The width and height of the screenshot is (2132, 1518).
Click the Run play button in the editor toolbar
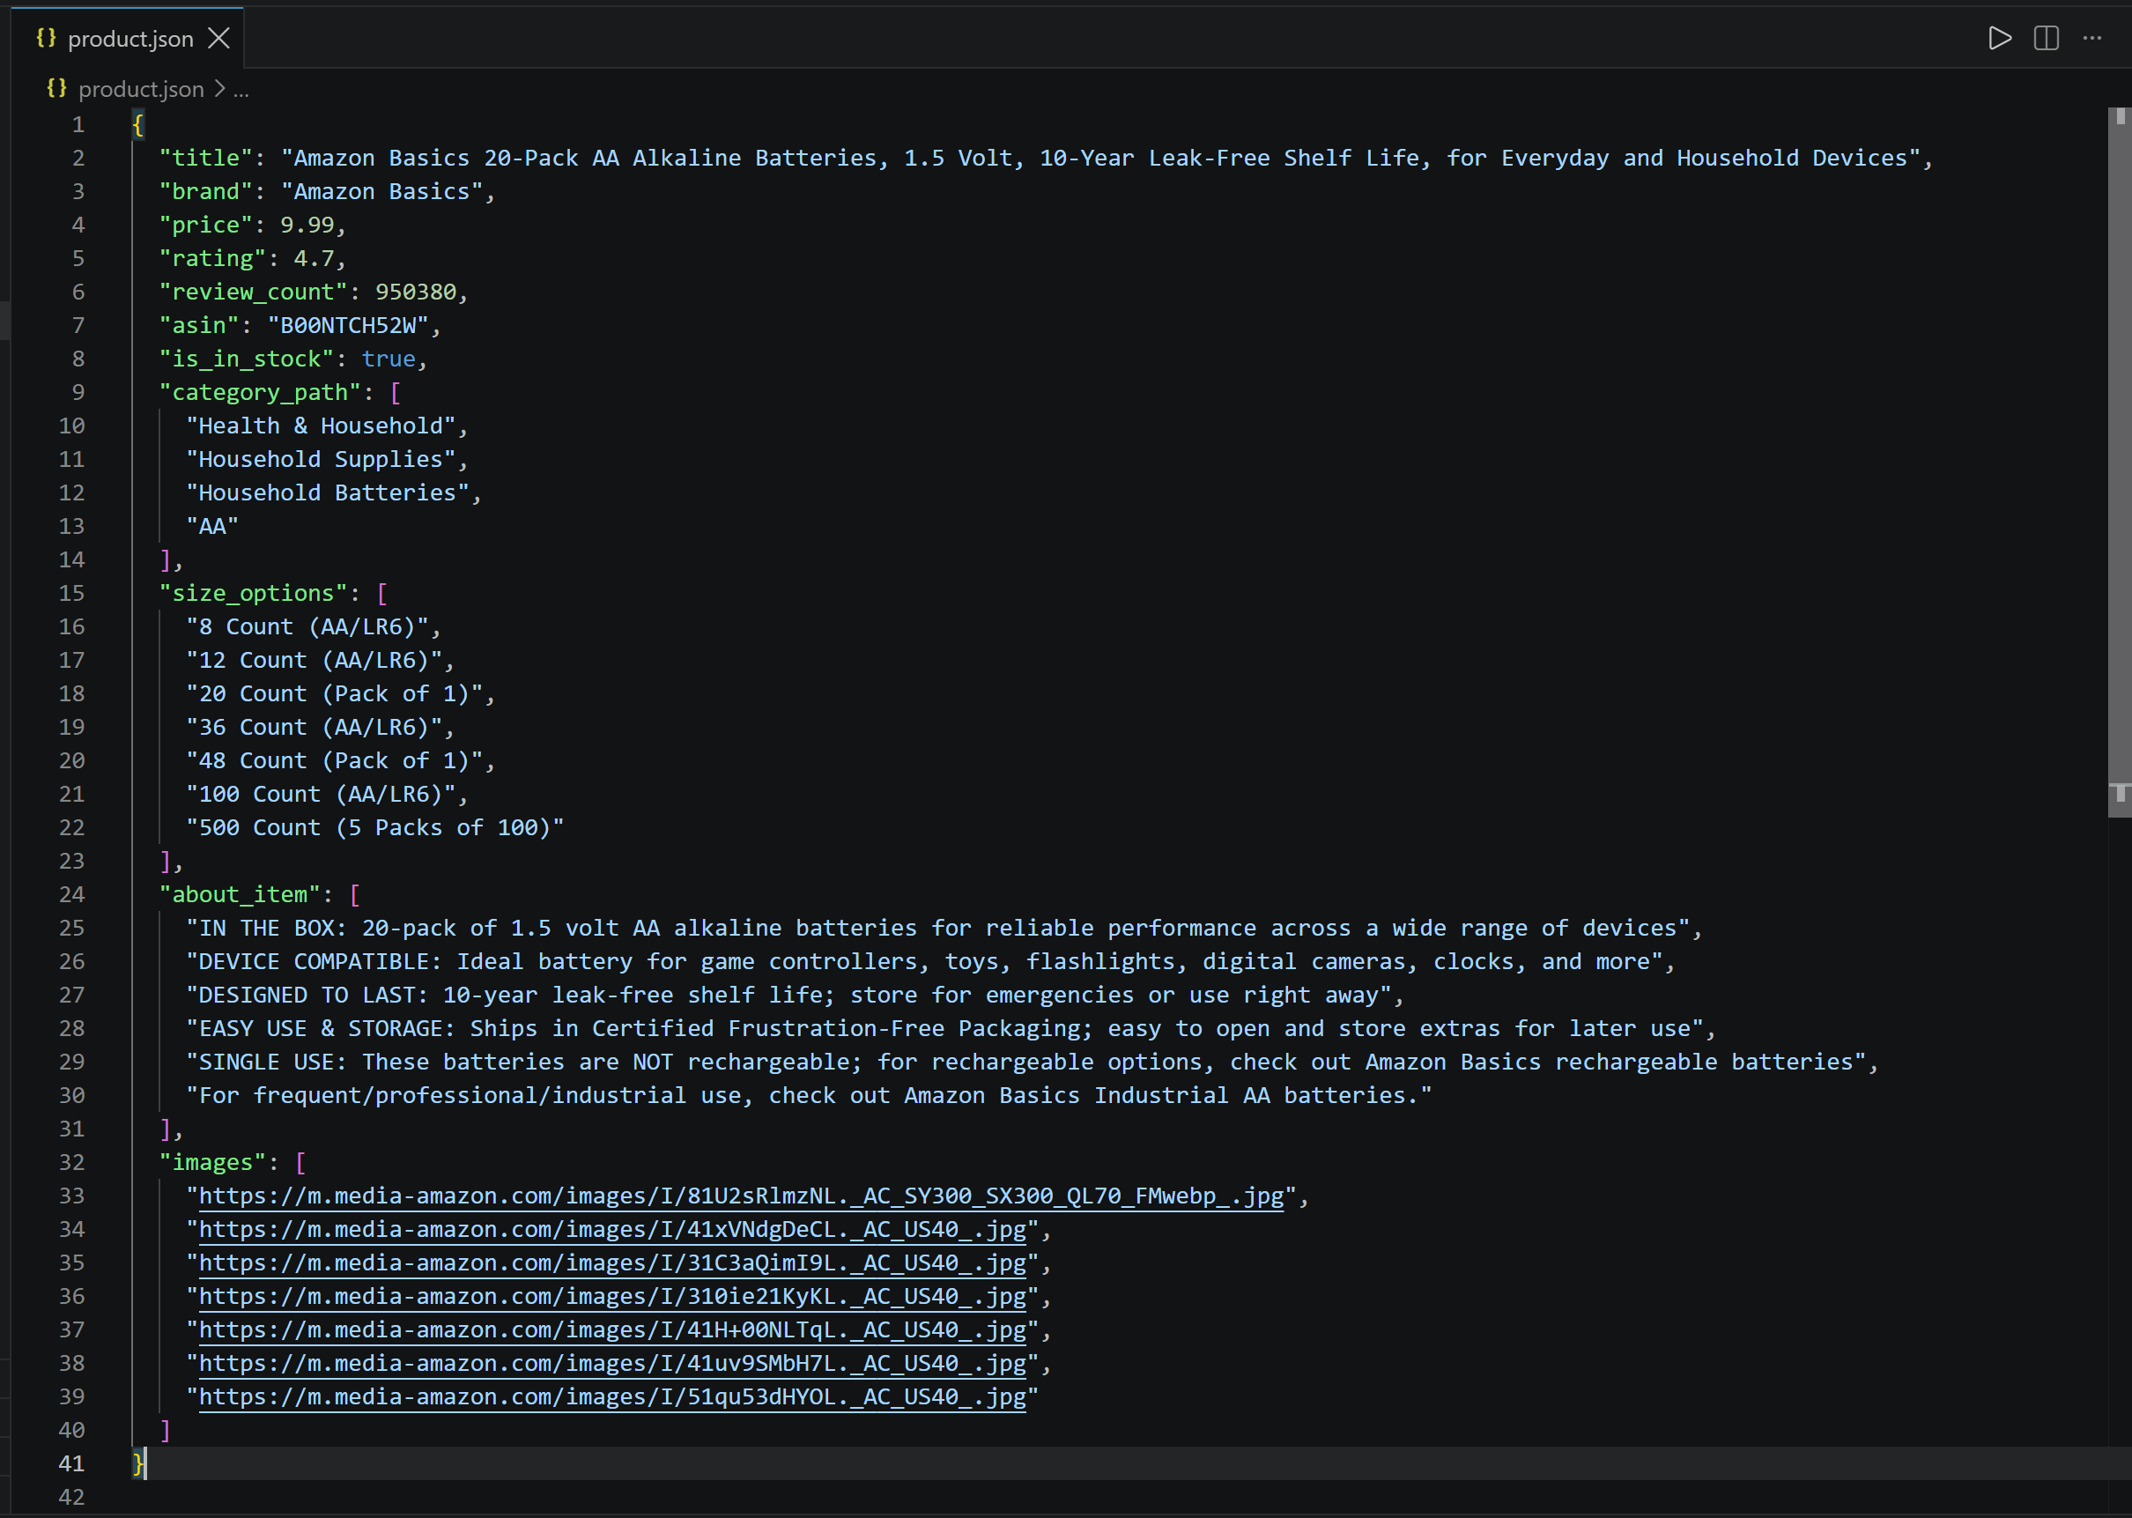coord(1999,38)
